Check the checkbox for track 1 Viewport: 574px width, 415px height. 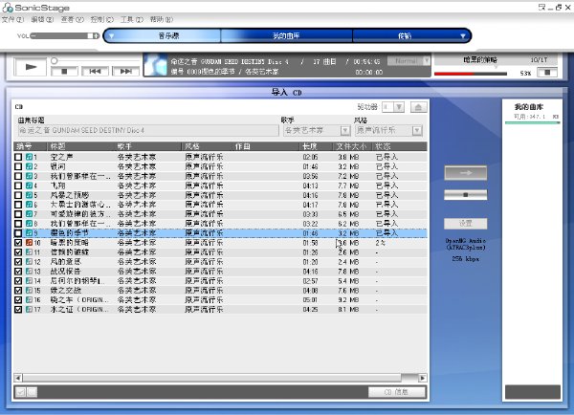(18, 157)
